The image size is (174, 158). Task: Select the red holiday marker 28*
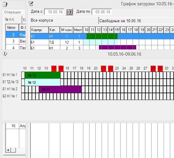[153, 69]
